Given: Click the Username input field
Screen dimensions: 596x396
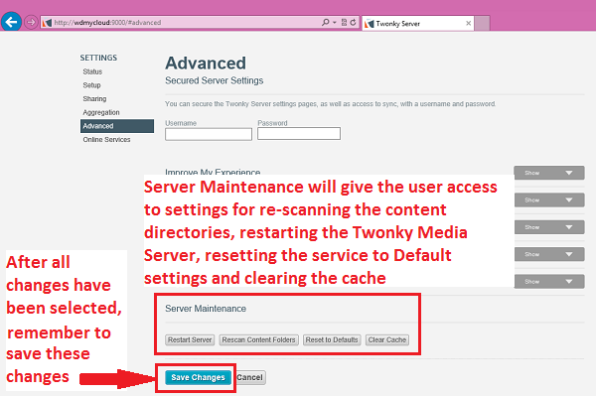Looking at the screenshot, I should pos(209,134).
